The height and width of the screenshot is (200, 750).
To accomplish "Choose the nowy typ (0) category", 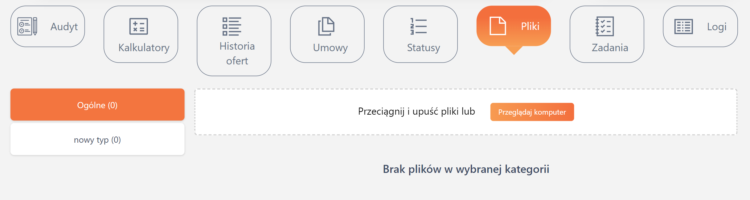I will coord(97,140).
